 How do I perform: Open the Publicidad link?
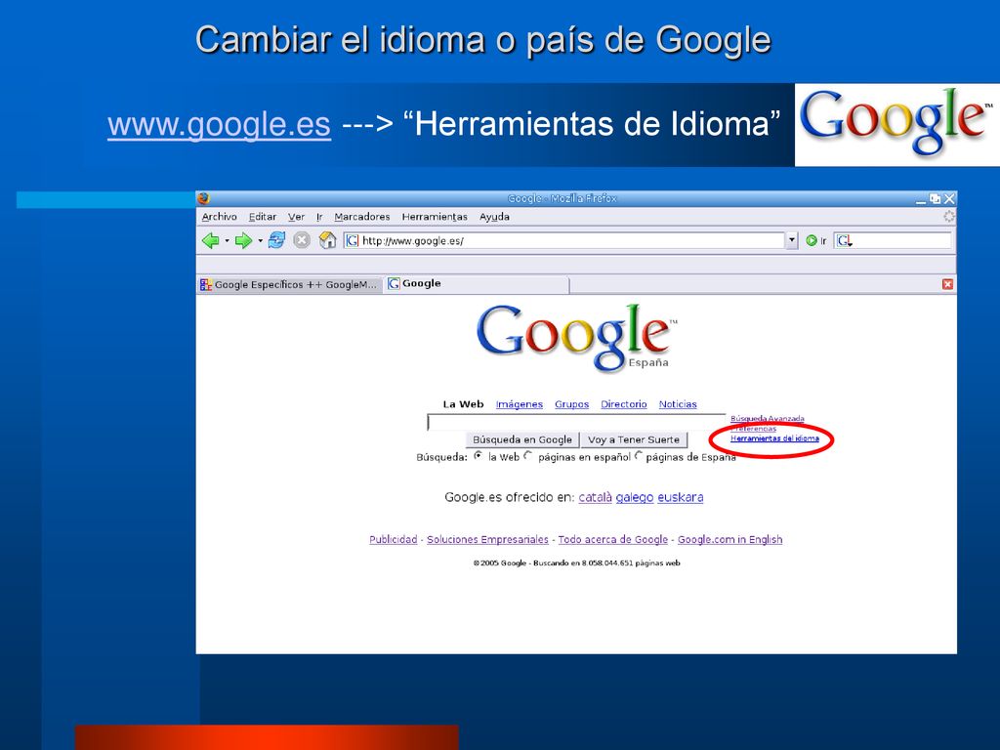click(393, 539)
